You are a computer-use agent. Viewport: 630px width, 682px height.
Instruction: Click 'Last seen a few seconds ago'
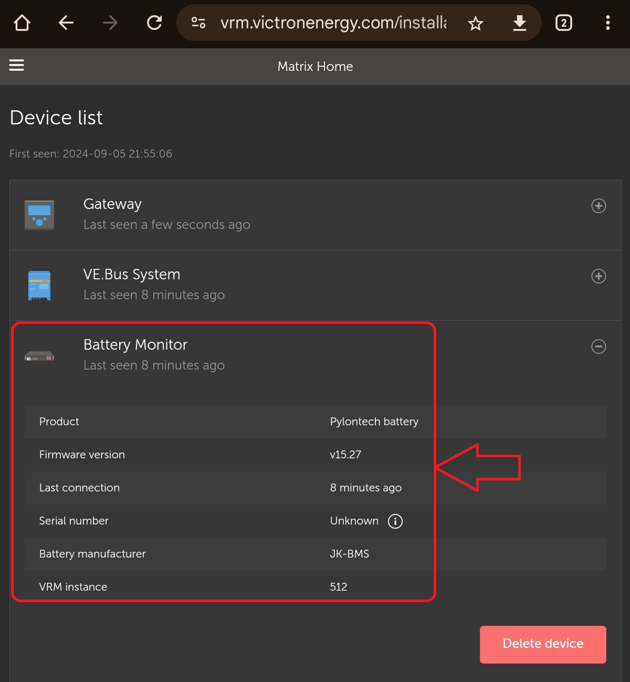(x=167, y=225)
